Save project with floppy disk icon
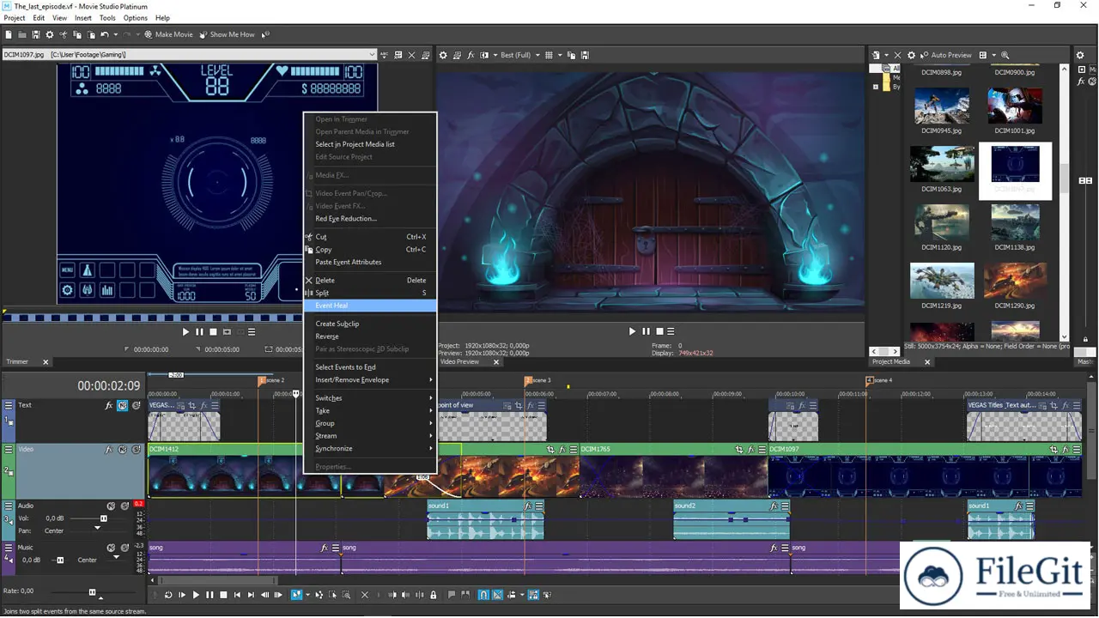 click(36, 34)
